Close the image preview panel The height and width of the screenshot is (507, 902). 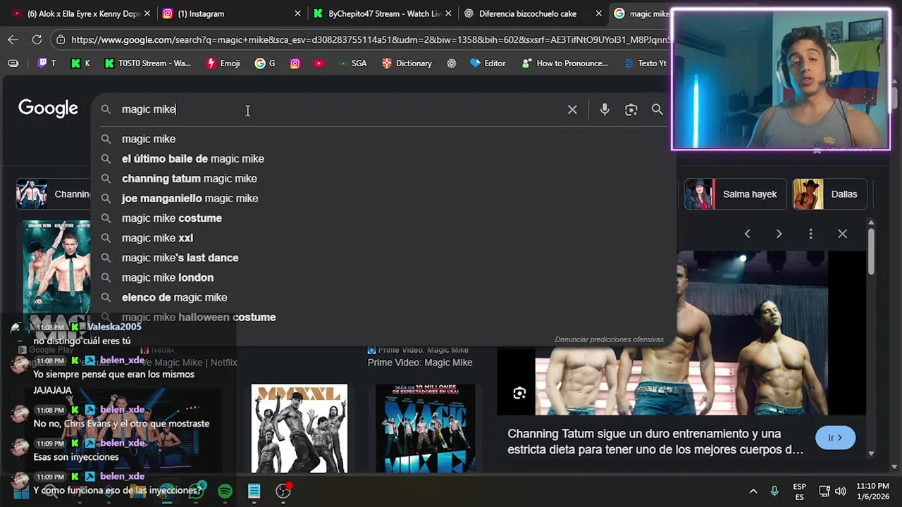(x=842, y=234)
